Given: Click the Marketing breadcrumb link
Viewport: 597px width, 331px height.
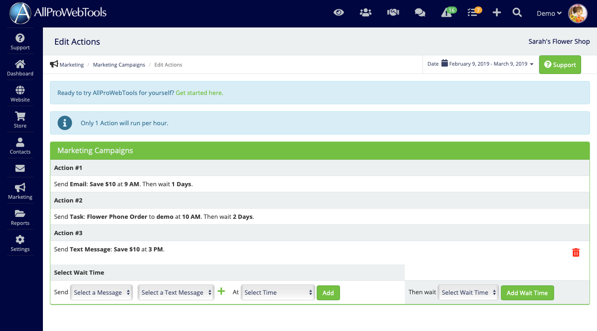Looking at the screenshot, I should point(71,65).
